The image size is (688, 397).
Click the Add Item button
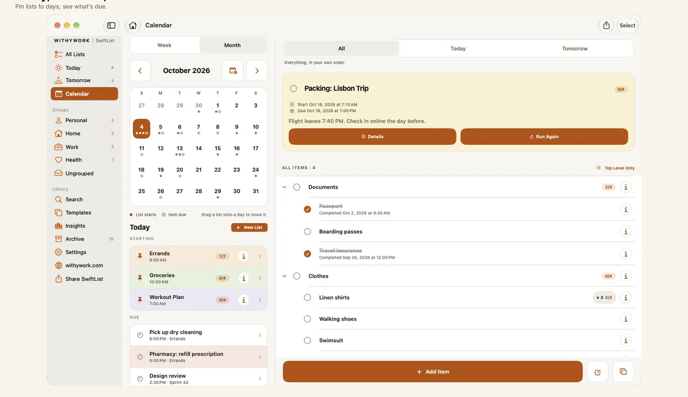[x=432, y=372]
